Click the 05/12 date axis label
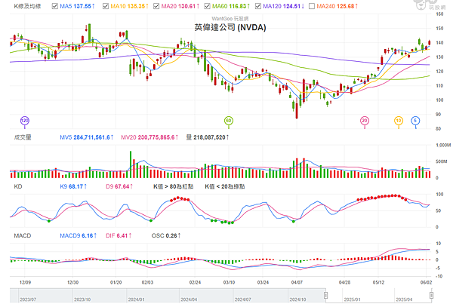The width and height of the screenshot is (453, 304). pos(378,282)
